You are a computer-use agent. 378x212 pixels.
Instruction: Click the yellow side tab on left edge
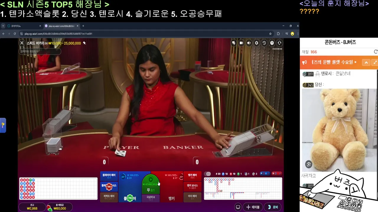pos(3,125)
